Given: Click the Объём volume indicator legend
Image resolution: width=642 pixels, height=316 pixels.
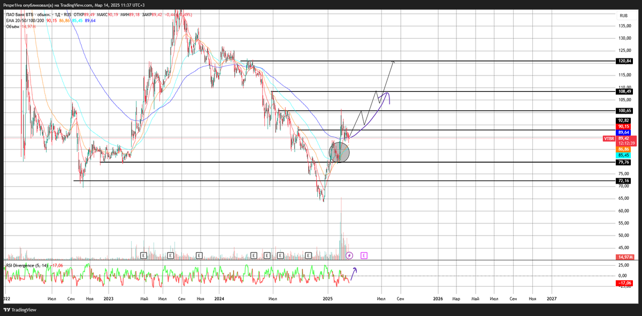Looking at the screenshot, I should [x=13, y=26].
